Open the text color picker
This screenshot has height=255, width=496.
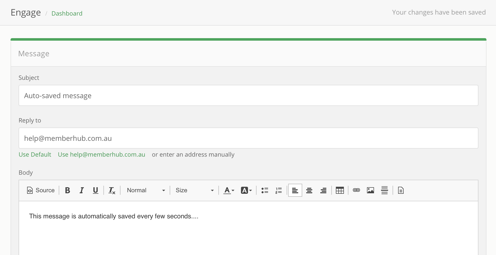click(x=229, y=190)
